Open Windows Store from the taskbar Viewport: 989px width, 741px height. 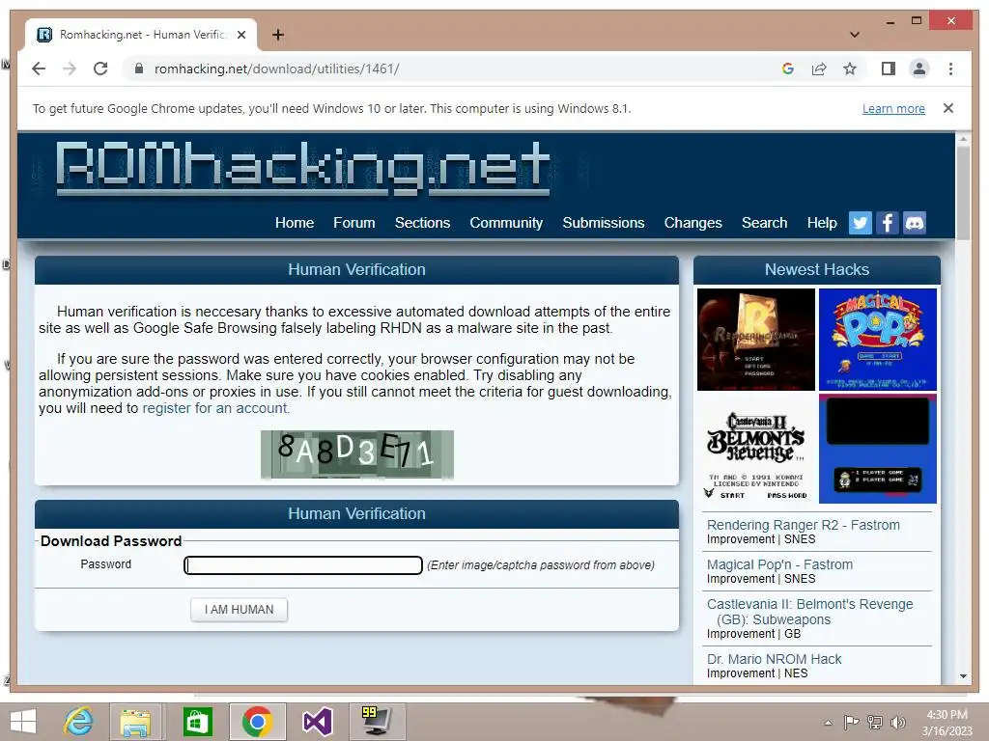tap(197, 722)
